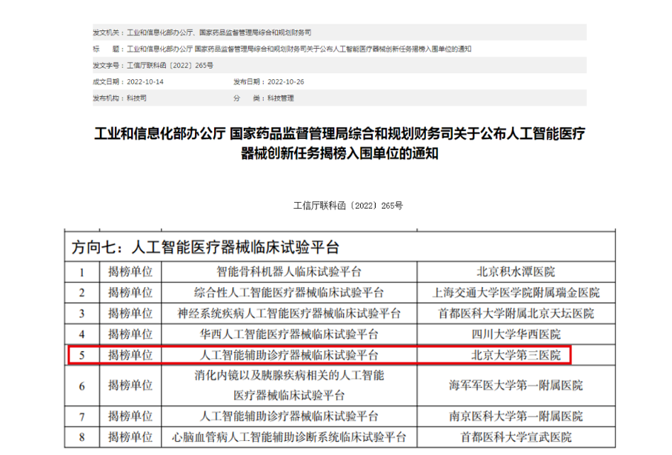This screenshot has height=455, width=672.
Task: Click 揭榜单位 cell in row 7
Action: coord(130,417)
